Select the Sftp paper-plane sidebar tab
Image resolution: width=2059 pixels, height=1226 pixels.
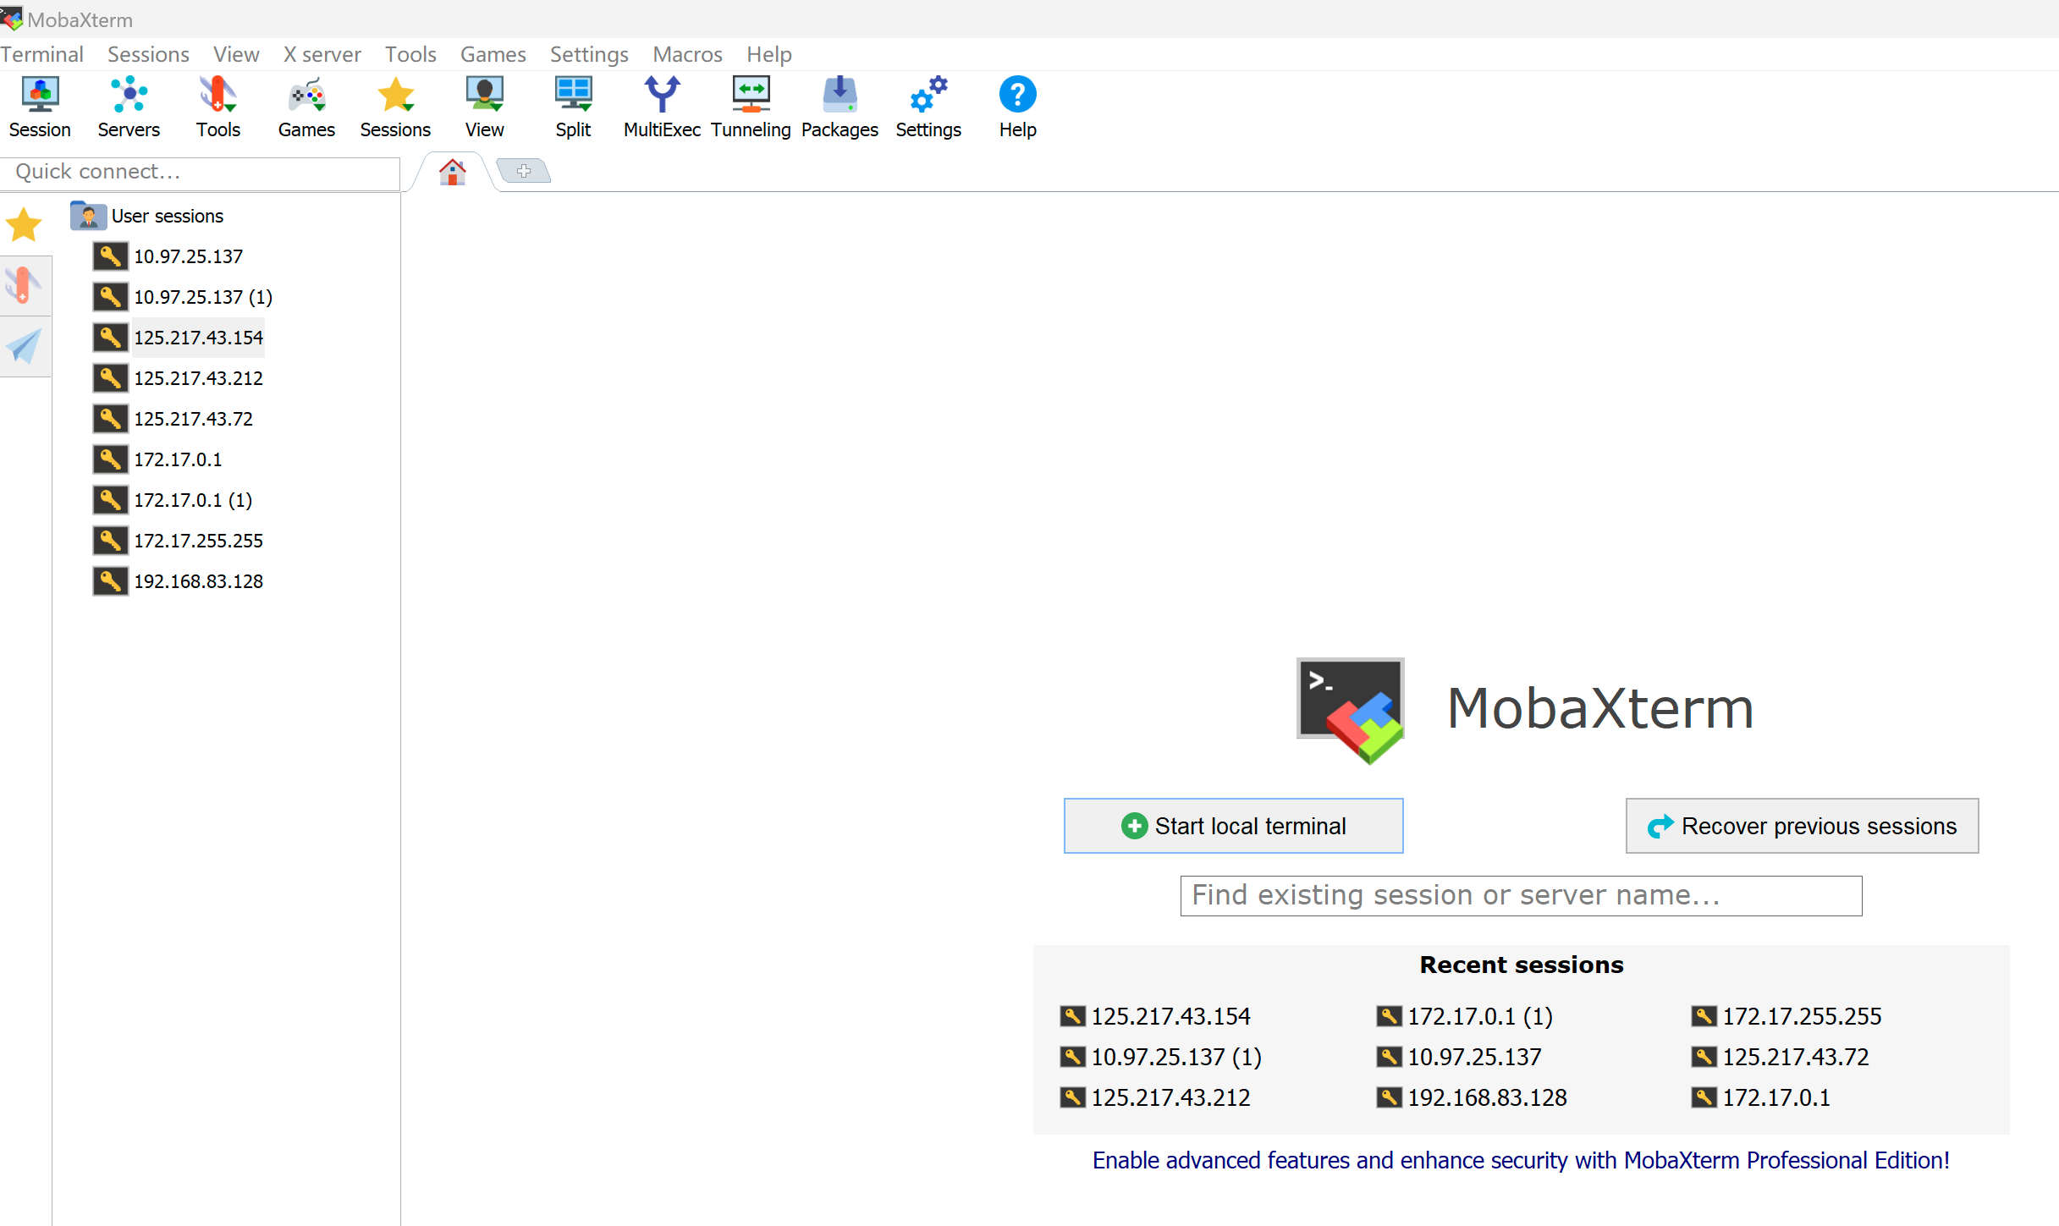point(25,346)
